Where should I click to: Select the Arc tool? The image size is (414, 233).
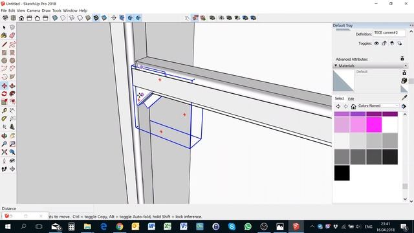click(5, 69)
